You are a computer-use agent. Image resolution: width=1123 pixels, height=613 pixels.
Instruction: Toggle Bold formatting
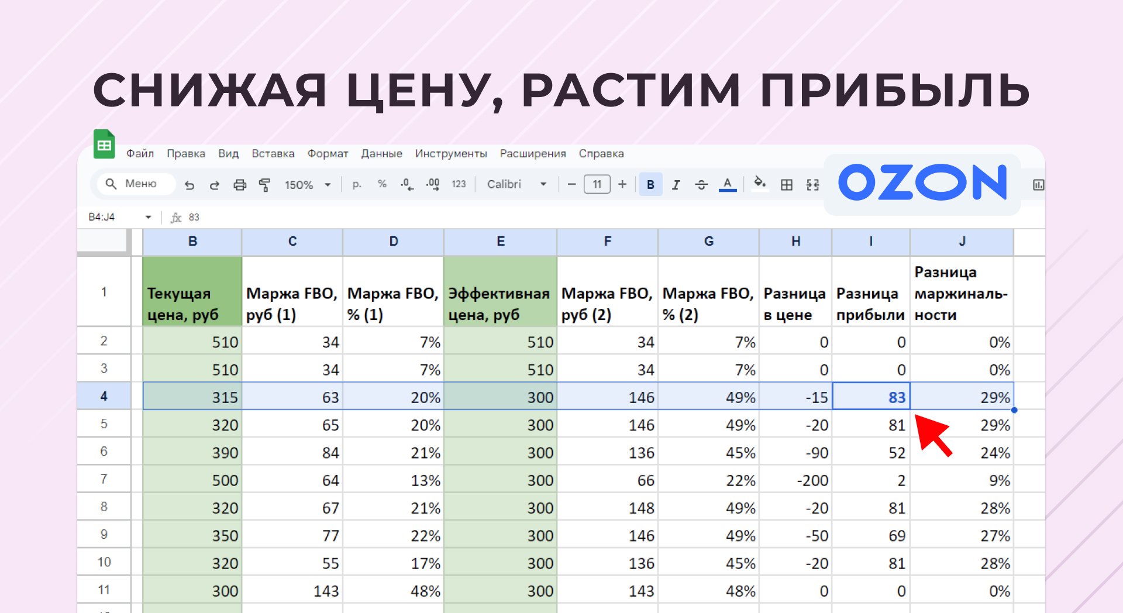point(650,184)
